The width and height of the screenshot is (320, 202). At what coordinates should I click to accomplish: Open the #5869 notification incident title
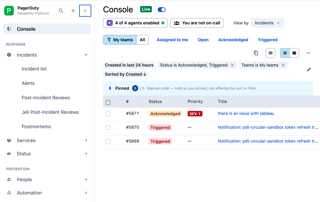[x=268, y=141]
